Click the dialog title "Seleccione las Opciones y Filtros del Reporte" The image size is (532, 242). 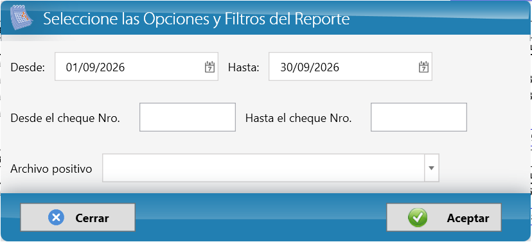197,19
